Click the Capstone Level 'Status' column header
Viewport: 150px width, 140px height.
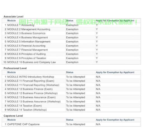click(70, 120)
